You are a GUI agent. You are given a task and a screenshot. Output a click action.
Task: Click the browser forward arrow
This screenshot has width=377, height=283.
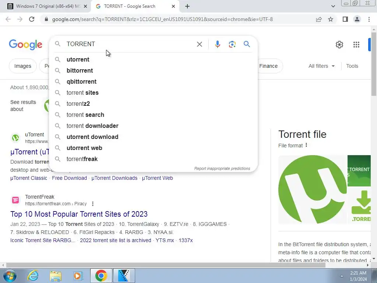(x=20, y=19)
